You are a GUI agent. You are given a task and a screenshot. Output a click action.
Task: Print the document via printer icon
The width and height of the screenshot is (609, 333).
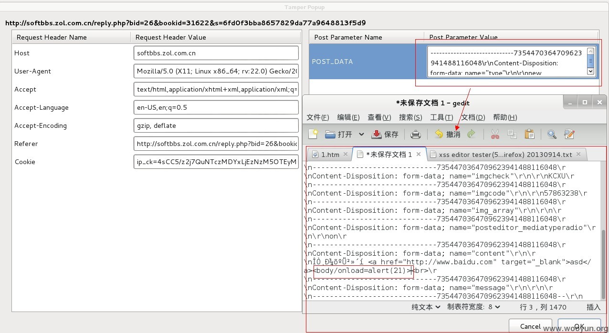[416, 135]
